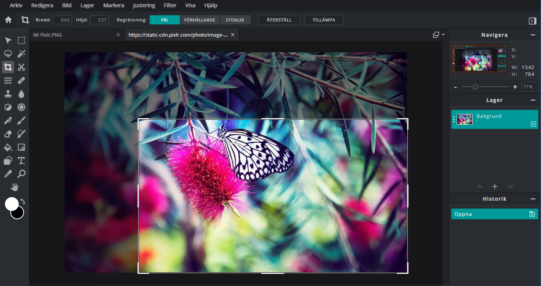The width and height of the screenshot is (541, 286).
Task: Select the Clone Stamp tool
Action: click(8, 94)
